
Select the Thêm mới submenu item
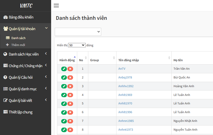[x=18, y=45]
